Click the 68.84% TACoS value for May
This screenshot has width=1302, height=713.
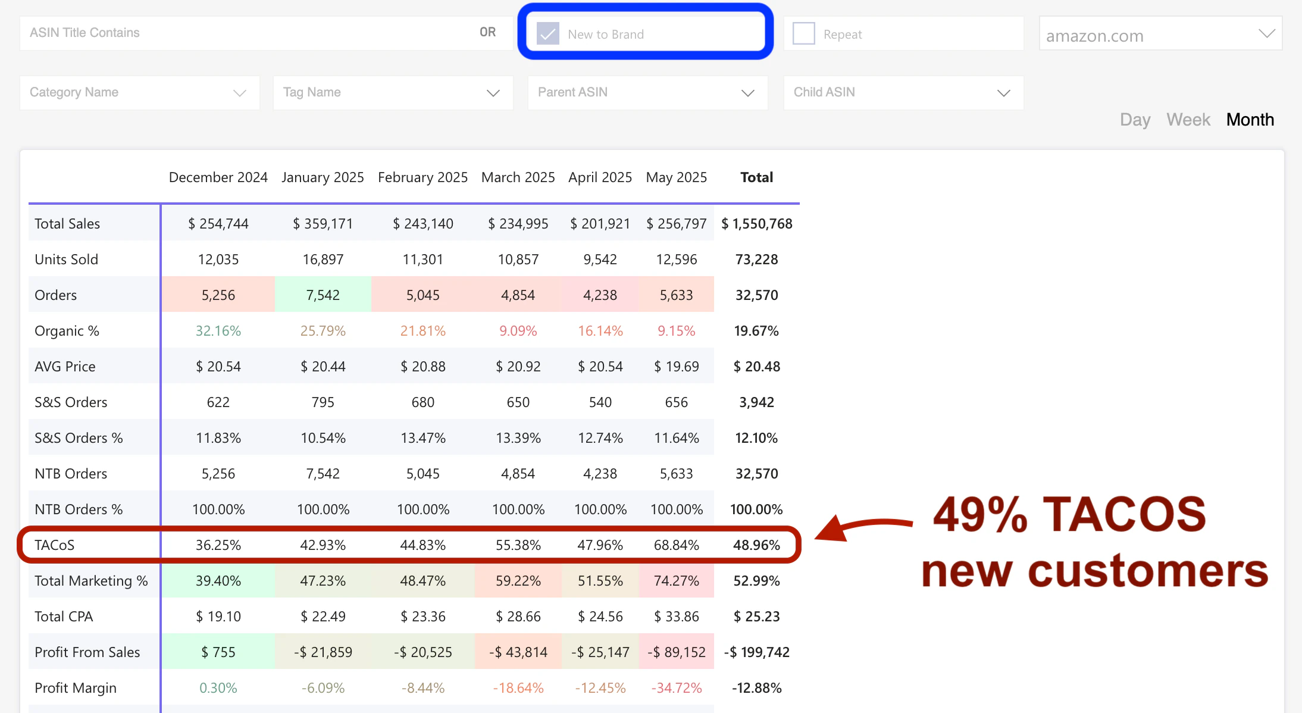677,545
